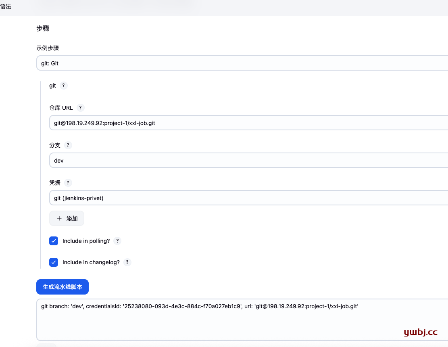Open help for the git step

pos(63,86)
